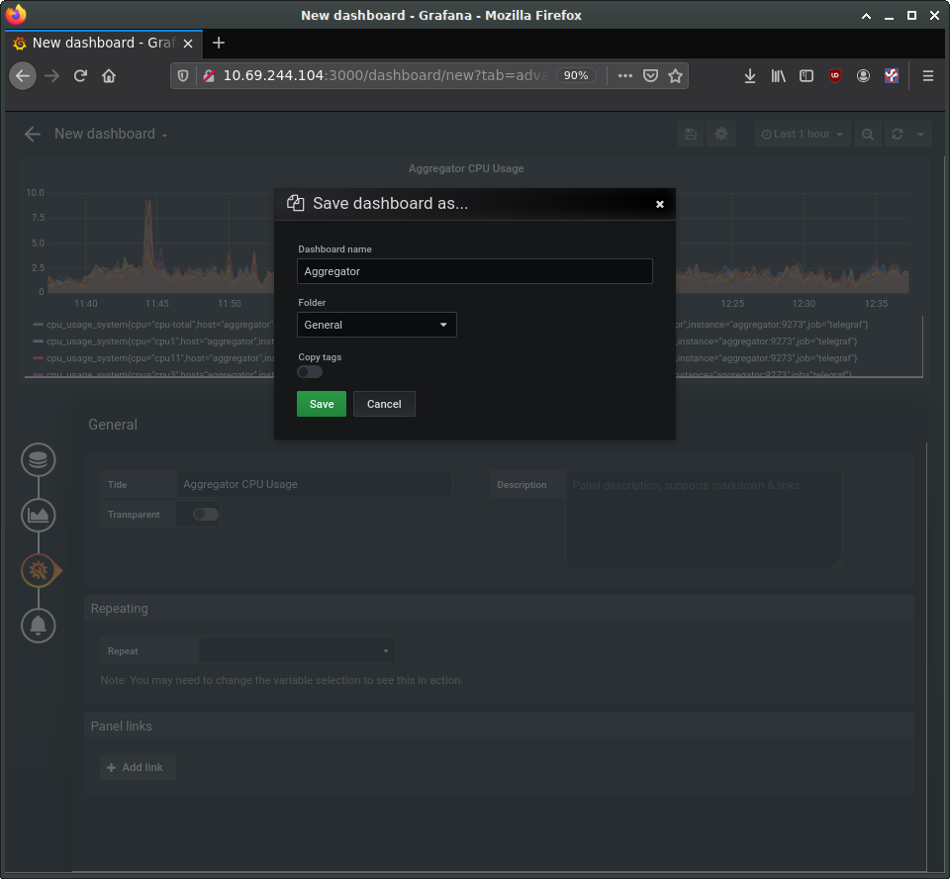Bookmark this page with star icon
The image size is (950, 879).
[675, 76]
